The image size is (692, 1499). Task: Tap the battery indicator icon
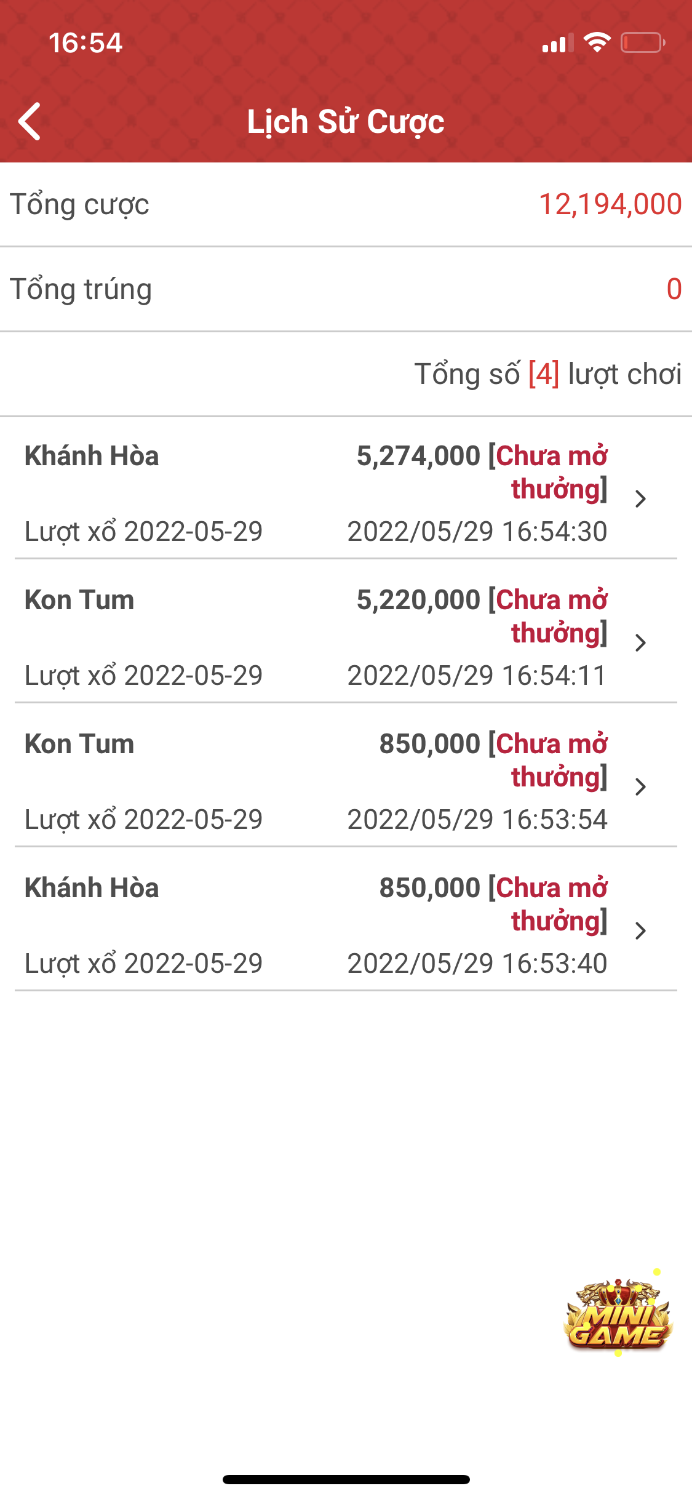click(x=643, y=42)
